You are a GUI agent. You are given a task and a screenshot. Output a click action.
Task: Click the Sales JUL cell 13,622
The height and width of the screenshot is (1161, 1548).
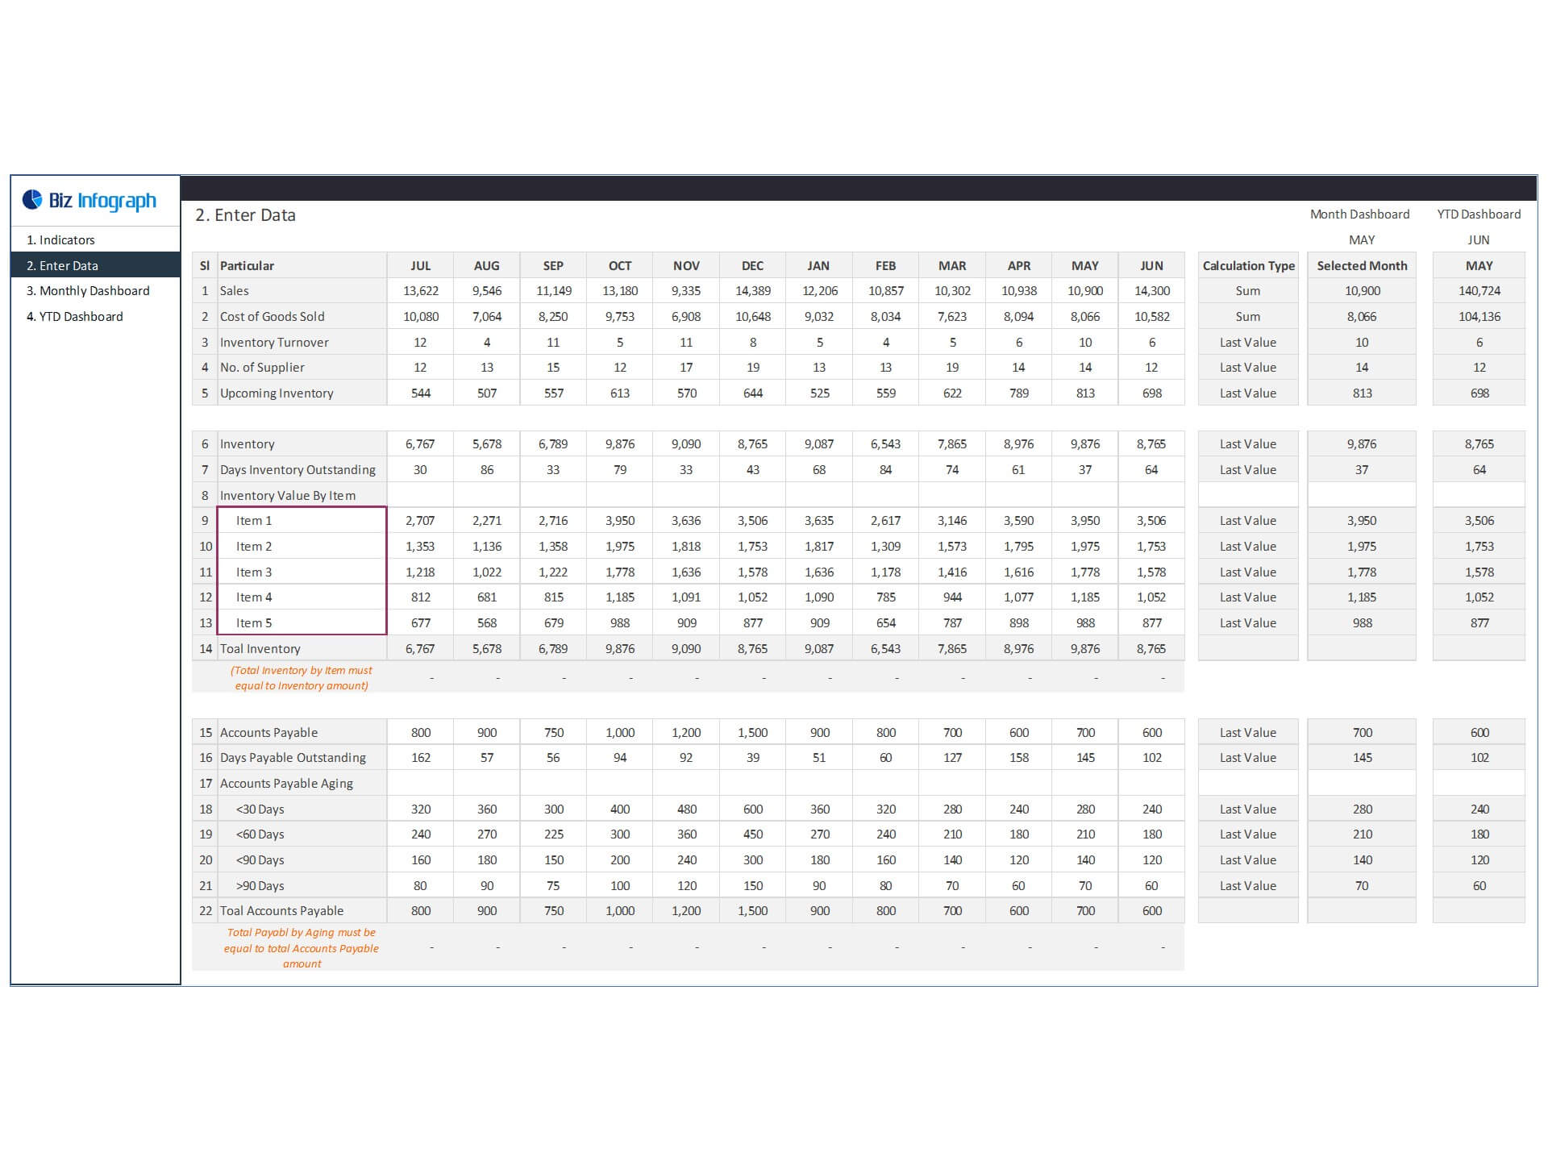pyautogui.click(x=420, y=290)
